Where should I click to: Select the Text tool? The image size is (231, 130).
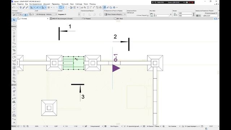coord(14,95)
